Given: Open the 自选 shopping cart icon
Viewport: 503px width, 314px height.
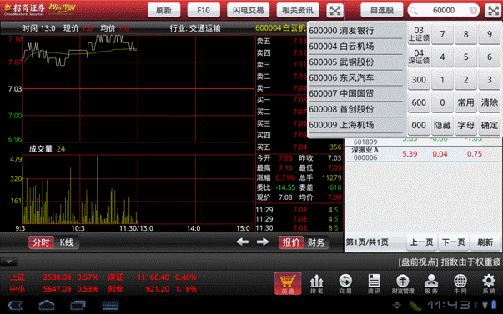Looking at the screenshot, I should [288, 283].
